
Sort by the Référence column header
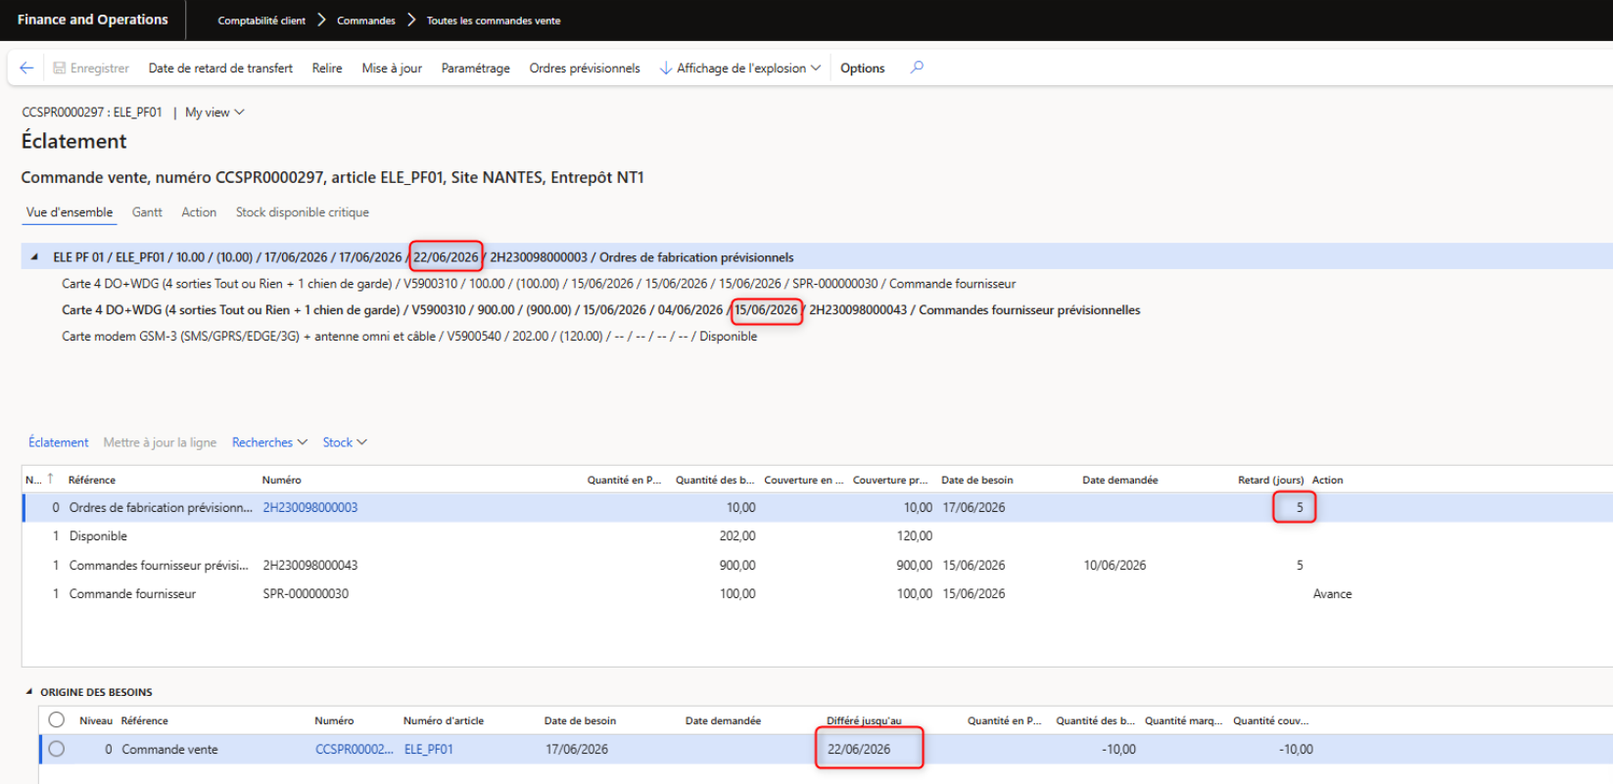tap(92, 481)
